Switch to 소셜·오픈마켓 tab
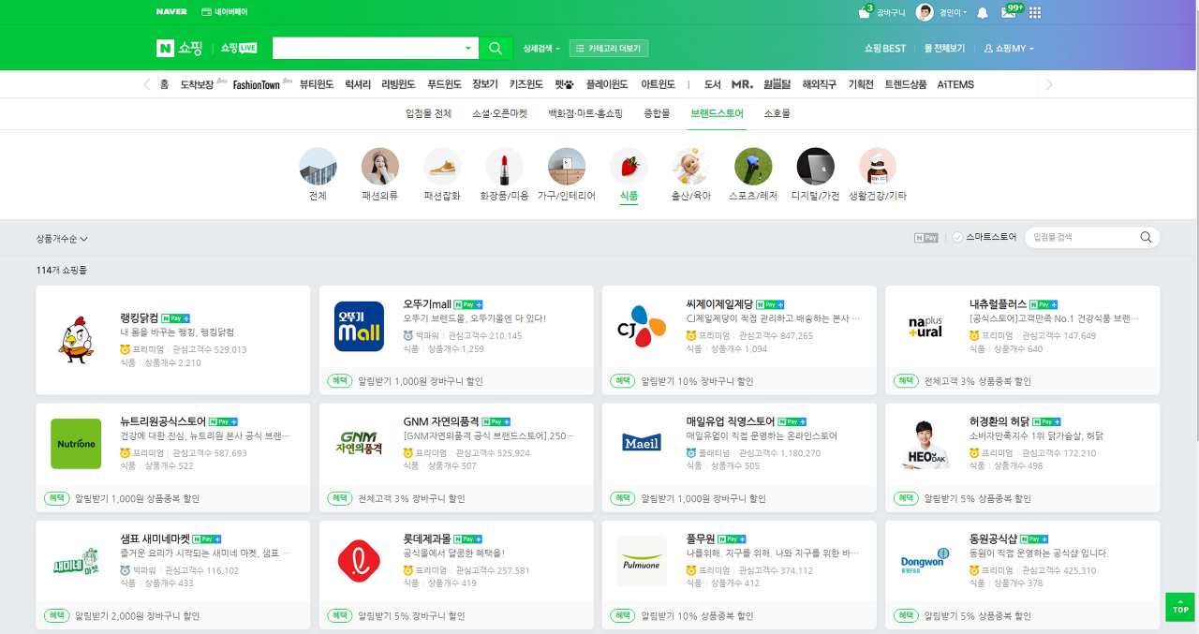 point(500,113)
